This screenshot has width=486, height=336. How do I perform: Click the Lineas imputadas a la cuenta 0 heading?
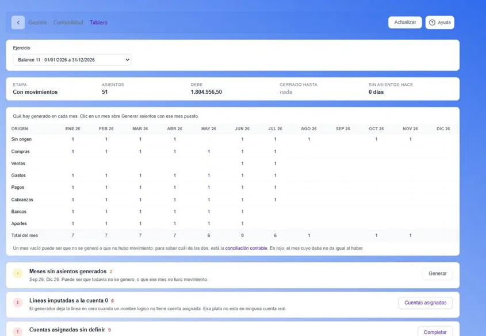click(69, 300)
